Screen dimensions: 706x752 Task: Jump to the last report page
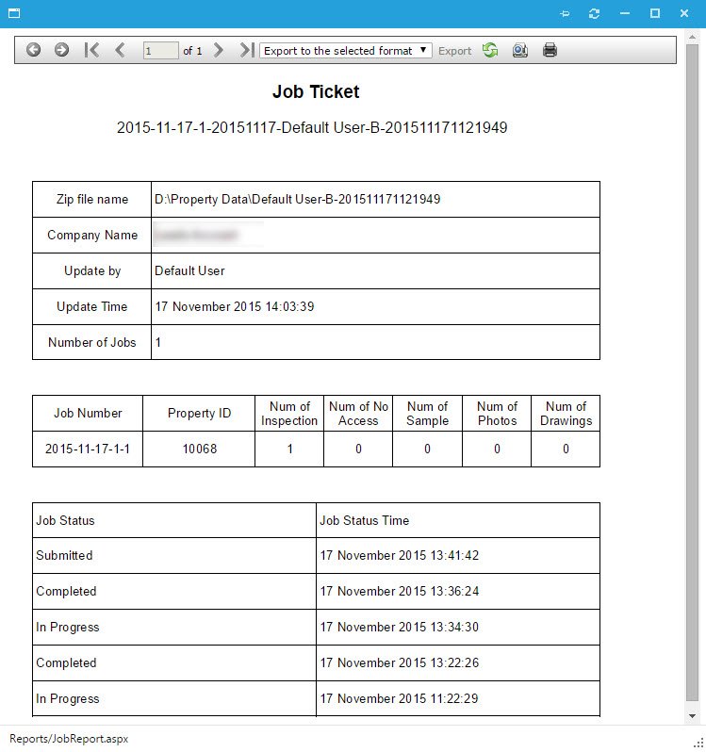[247, 50]
